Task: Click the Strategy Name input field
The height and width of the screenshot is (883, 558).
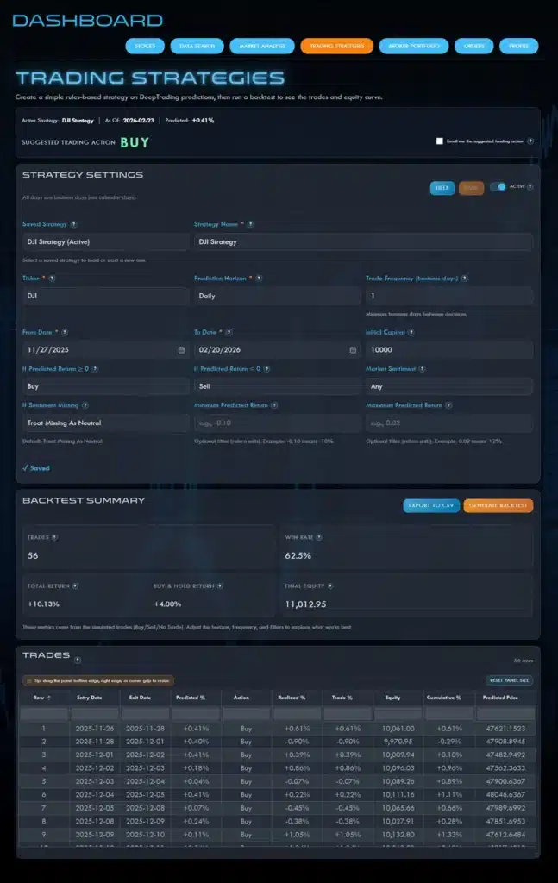Action: click(x=362, y=242)
